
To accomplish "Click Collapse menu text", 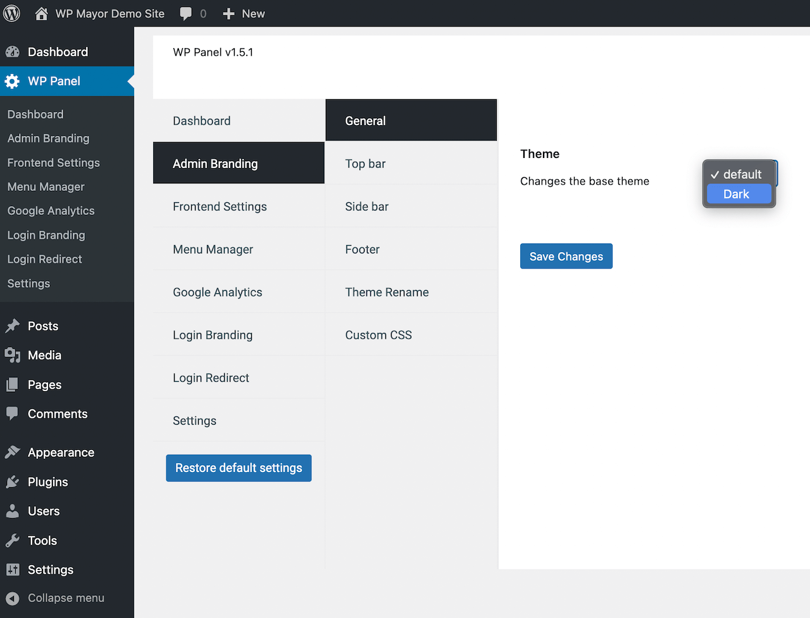I will click(66, 598).
